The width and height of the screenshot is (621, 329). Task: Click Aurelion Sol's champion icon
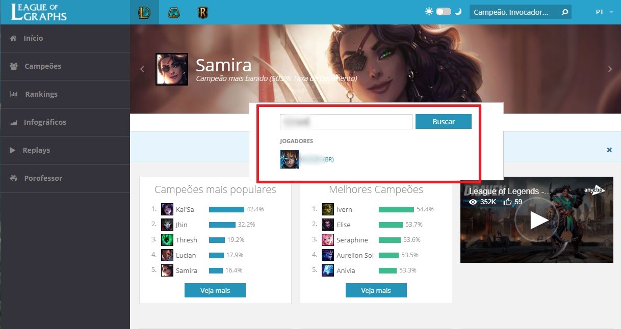coord(328,255)
